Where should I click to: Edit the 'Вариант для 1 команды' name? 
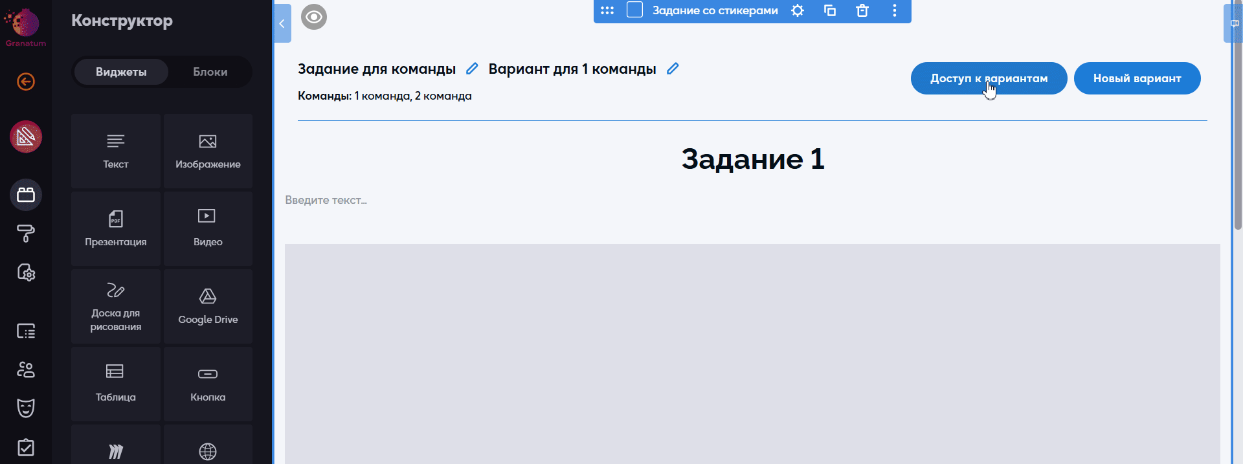point(673,69)
